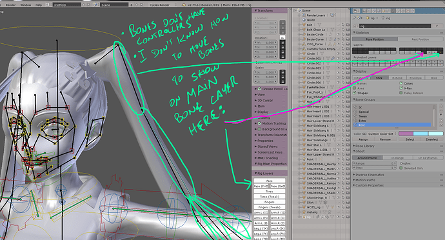Image resolution: width=445 pixels, height=240 pixels.
Task: Toggle the Delay Refresh checkbox
Action: point(401,93)
